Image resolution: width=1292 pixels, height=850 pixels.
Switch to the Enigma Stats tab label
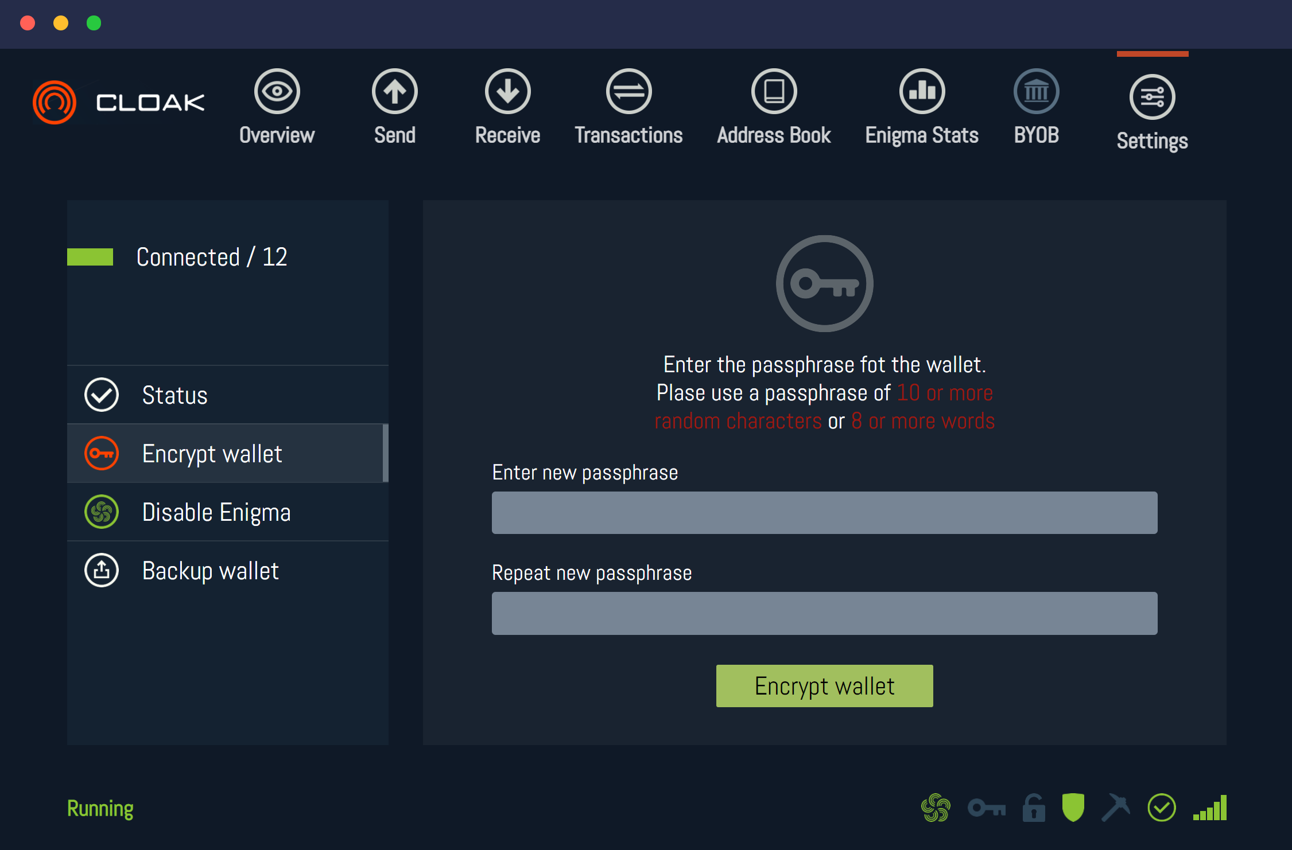click(x=922, y=136)
